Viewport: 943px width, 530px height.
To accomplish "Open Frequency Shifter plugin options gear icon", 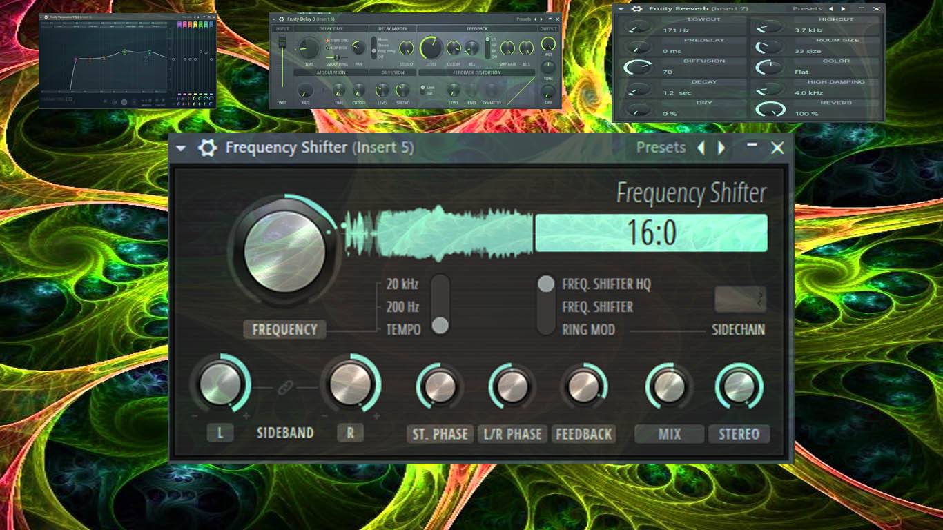I will (x=207, y=148).
